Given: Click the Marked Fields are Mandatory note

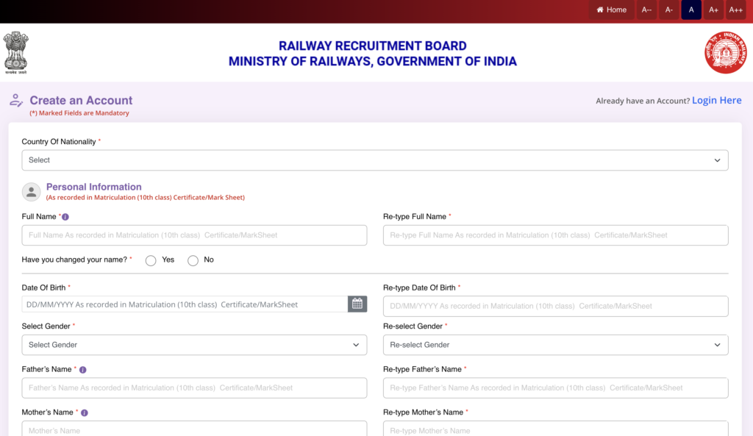Looking at the screenshot, I should pos(79,113).
